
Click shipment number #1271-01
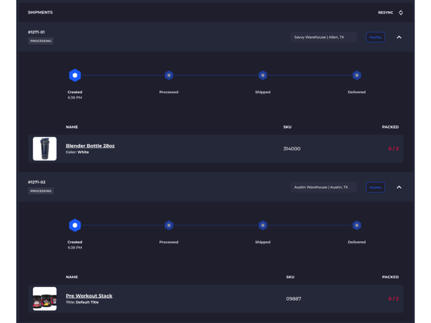tap(36, 32)
